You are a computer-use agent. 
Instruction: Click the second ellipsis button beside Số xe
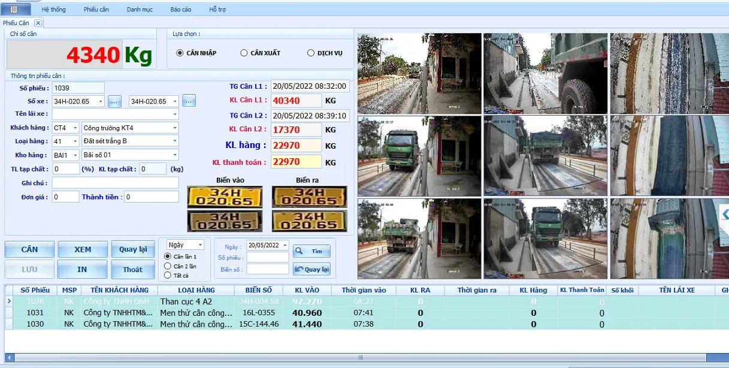(189, 101)
